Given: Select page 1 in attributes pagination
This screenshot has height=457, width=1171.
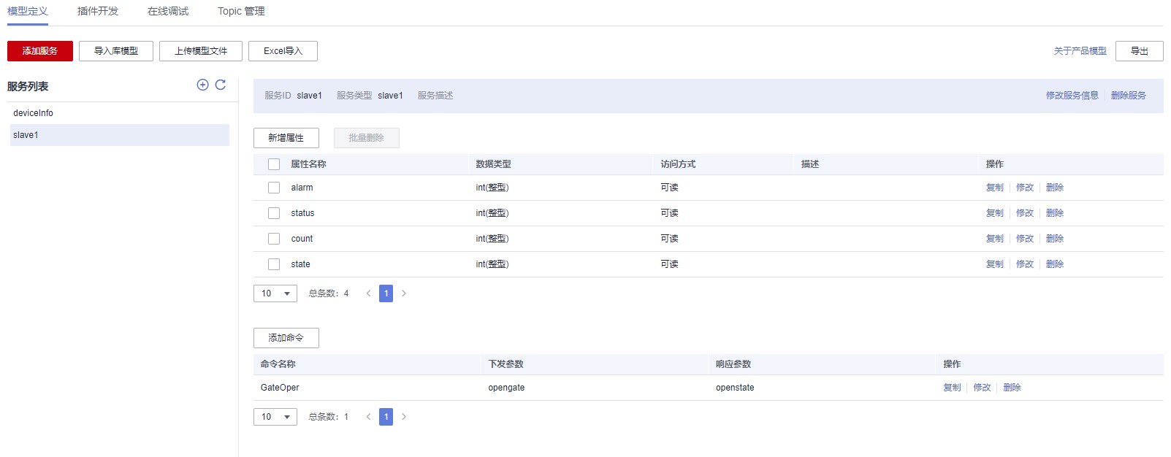Looking at the screenshot, I should tap(386, 293).
